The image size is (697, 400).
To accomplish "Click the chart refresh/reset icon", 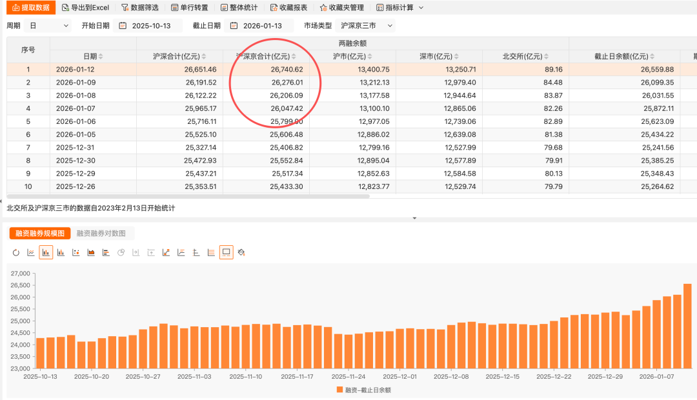I will tap(16, 252).
